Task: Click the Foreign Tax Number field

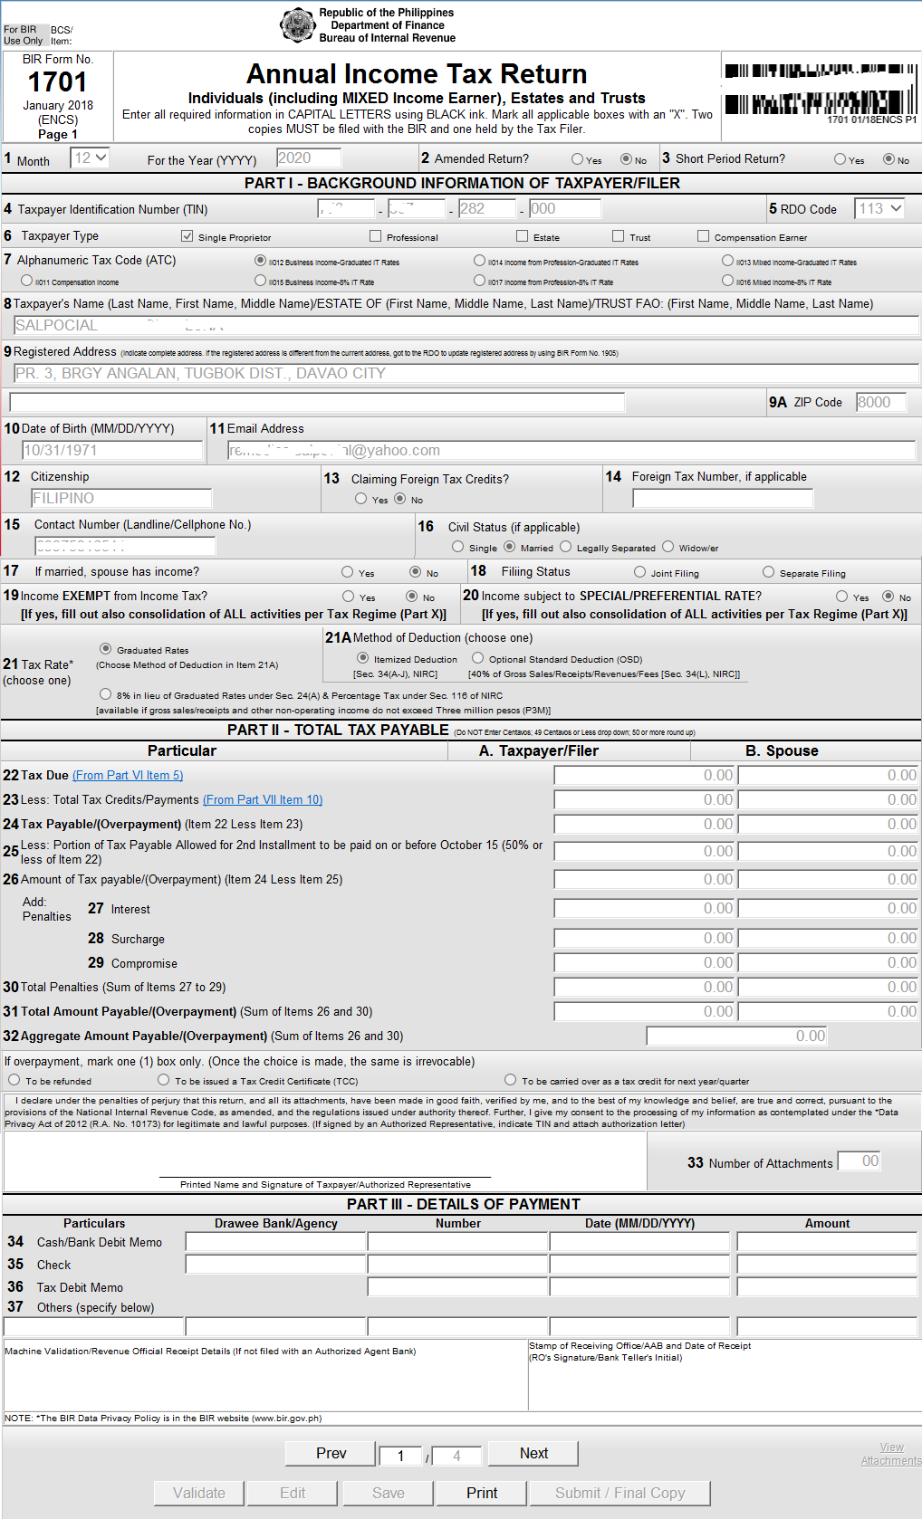Action: (723, 499)
